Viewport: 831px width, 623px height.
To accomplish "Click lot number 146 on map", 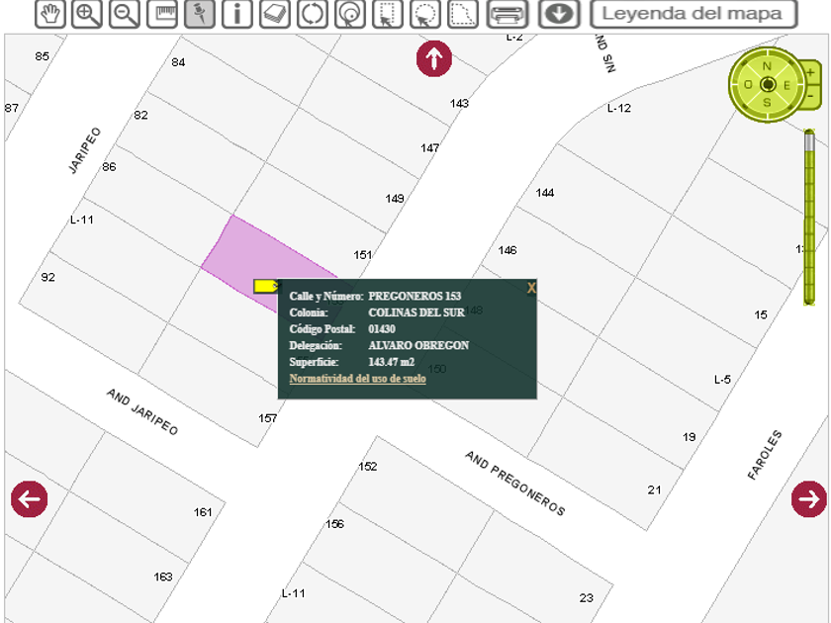I will [x=508, y=250].
